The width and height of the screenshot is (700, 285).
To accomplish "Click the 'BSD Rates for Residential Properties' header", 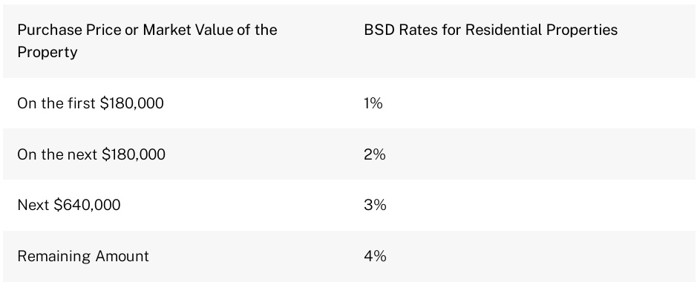I will (491, 30).
